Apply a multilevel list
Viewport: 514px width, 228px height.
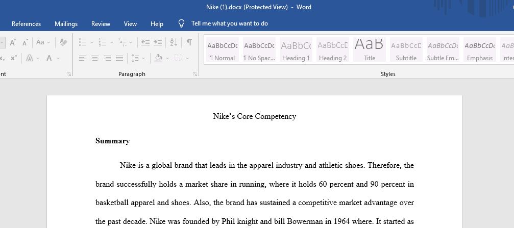coord(123,42)
